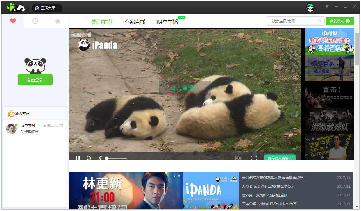The height and width of the screenshot is (211, 361).
Task: Switch to the 全部直播 tab
Action: pyautogui.click(x=135, y=22)
